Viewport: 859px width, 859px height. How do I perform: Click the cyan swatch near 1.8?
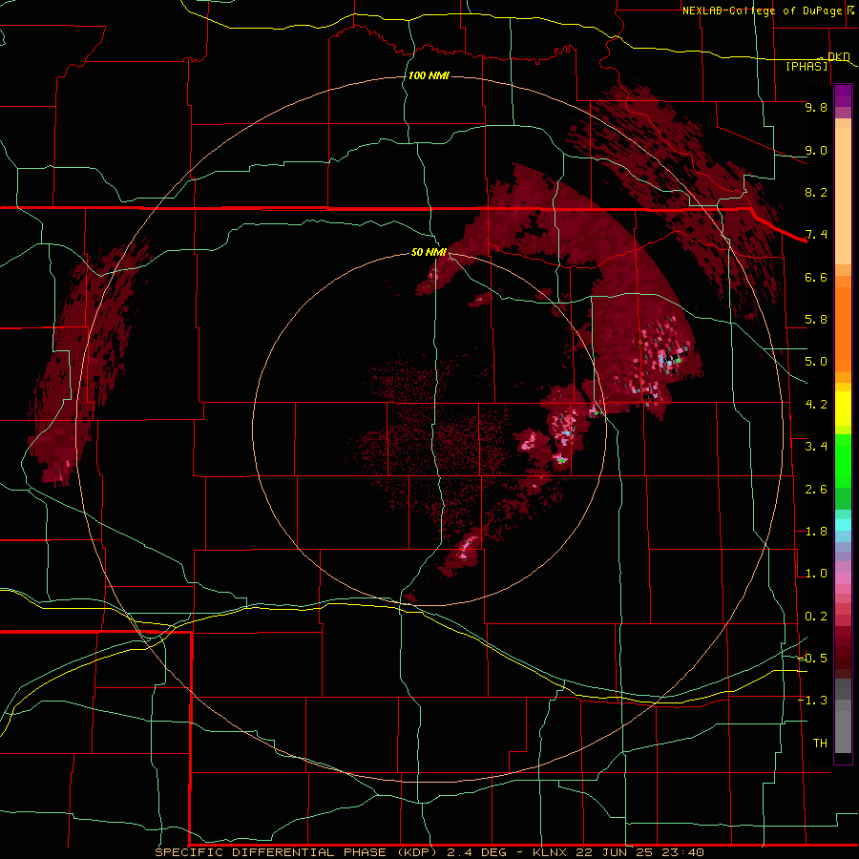tap(843, 525)
